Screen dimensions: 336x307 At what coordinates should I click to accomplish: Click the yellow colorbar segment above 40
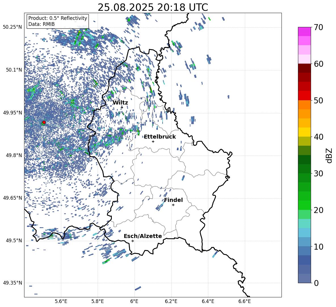click(304, 132)
